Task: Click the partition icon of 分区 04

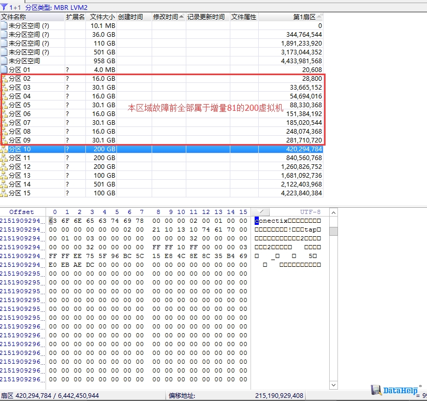Action: [x=5, y=96]
